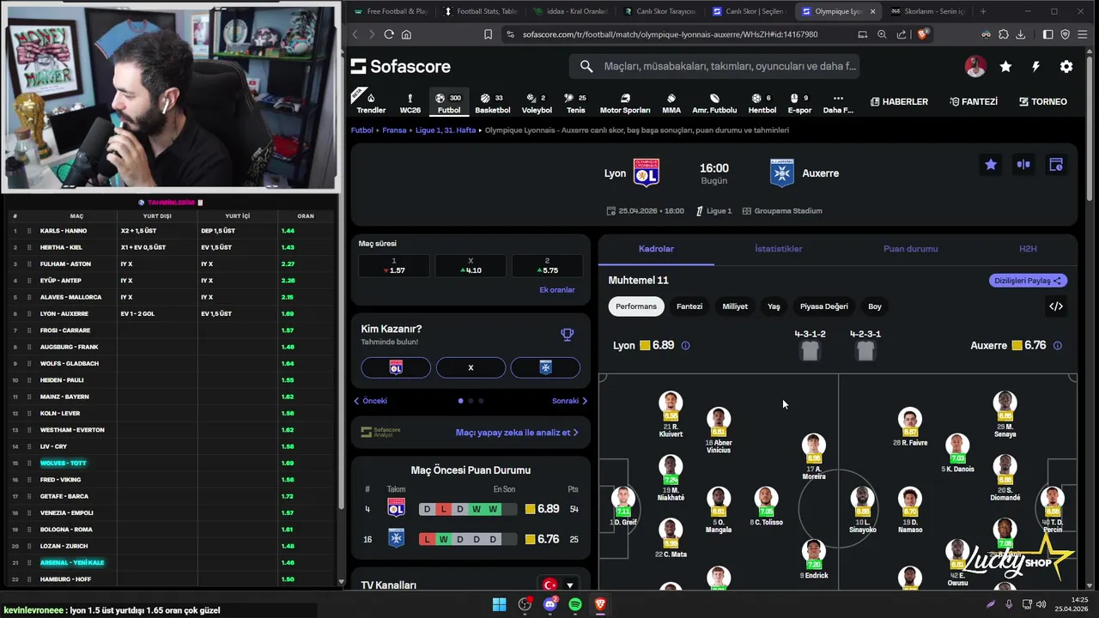The height and width of the screenshot is (618, 1099).
Task: Focus the Sofascore search field
Action: [x=714, y=66]
